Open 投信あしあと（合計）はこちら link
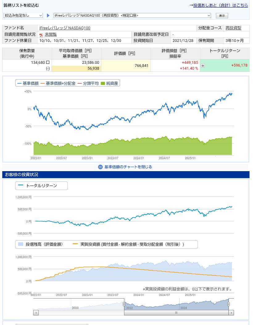 [x=220, y=5]
